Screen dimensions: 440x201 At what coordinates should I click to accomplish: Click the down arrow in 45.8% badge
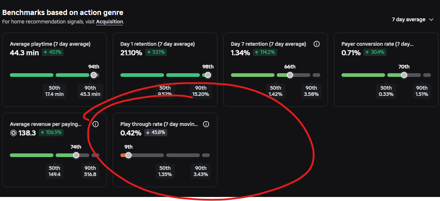(x=148, y=133)
